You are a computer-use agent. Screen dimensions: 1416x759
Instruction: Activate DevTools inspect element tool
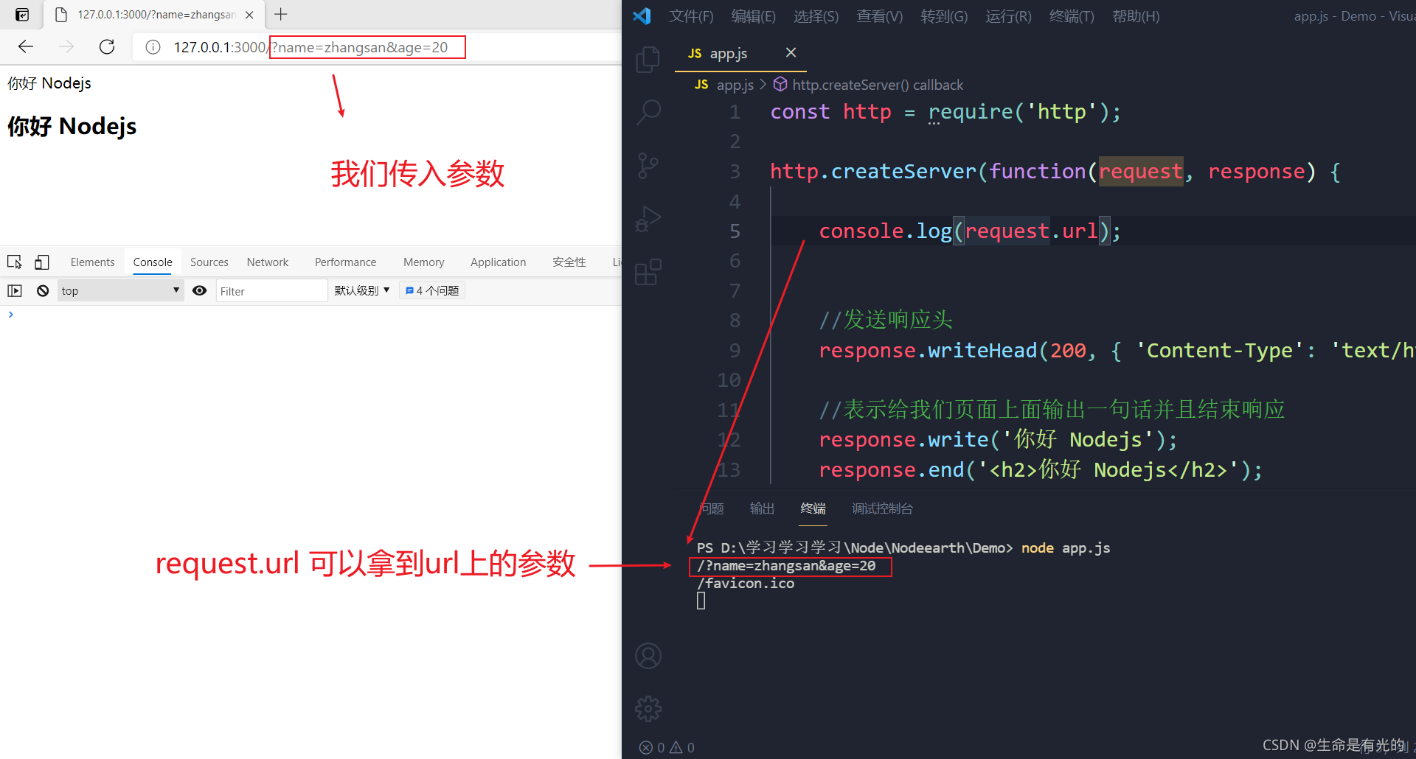tap(14, 262)
